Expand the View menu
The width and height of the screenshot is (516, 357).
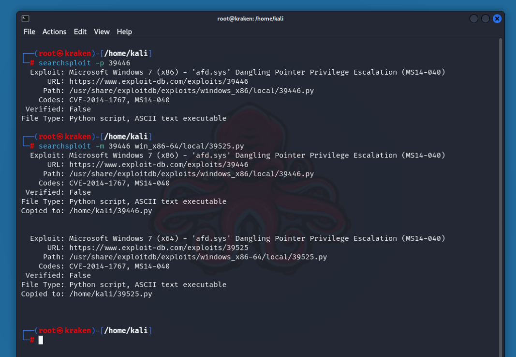coord(102,31)
